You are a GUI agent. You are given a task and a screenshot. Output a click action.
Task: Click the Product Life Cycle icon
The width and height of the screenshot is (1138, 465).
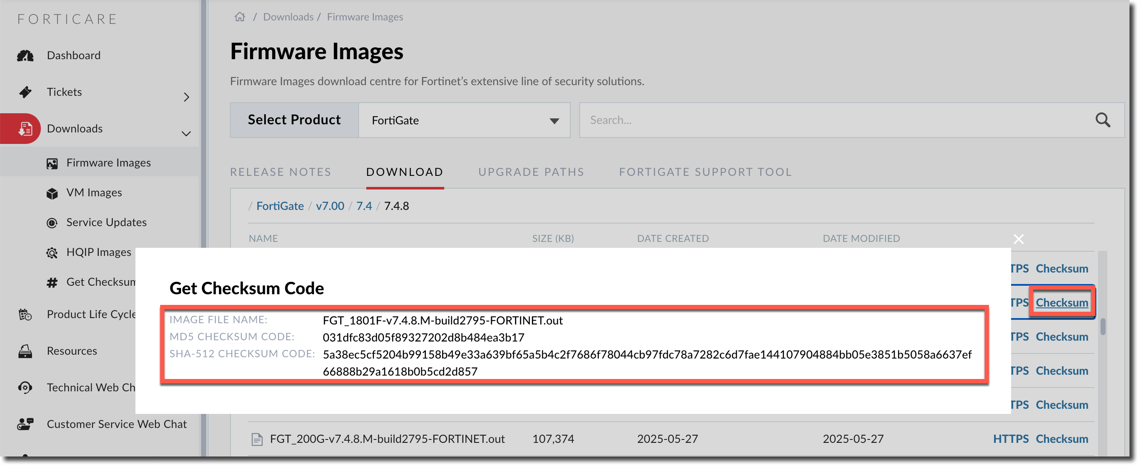25,314
